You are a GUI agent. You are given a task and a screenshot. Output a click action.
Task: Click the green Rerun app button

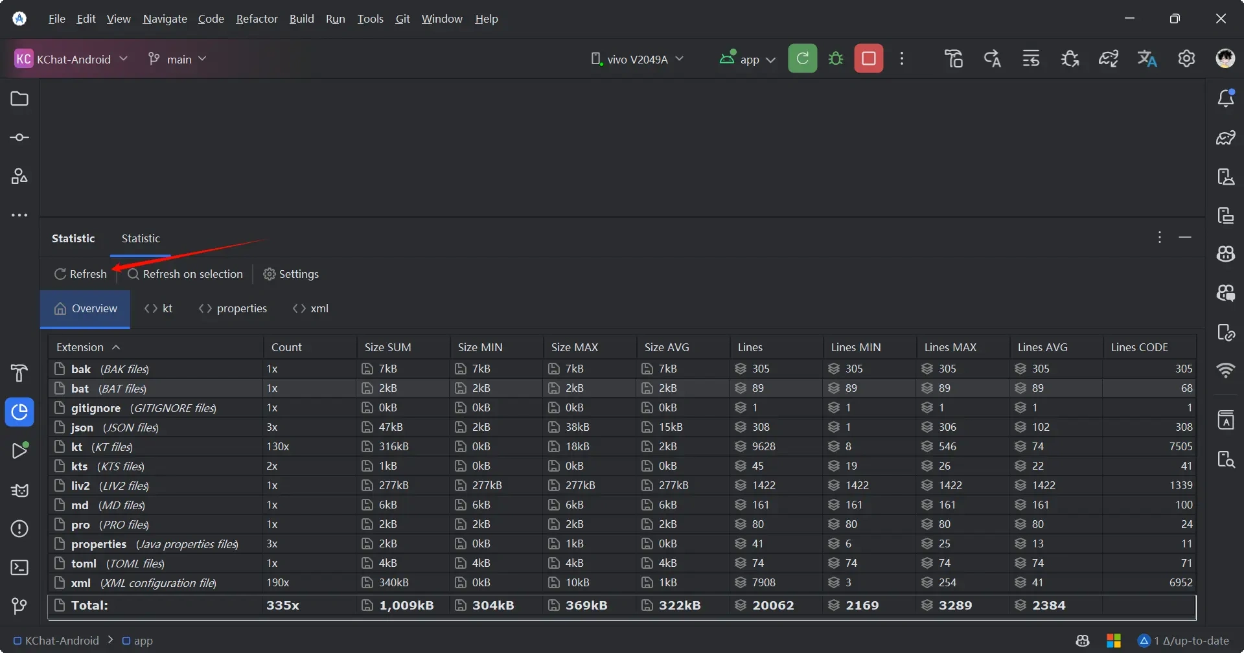[x=802, y=59]
